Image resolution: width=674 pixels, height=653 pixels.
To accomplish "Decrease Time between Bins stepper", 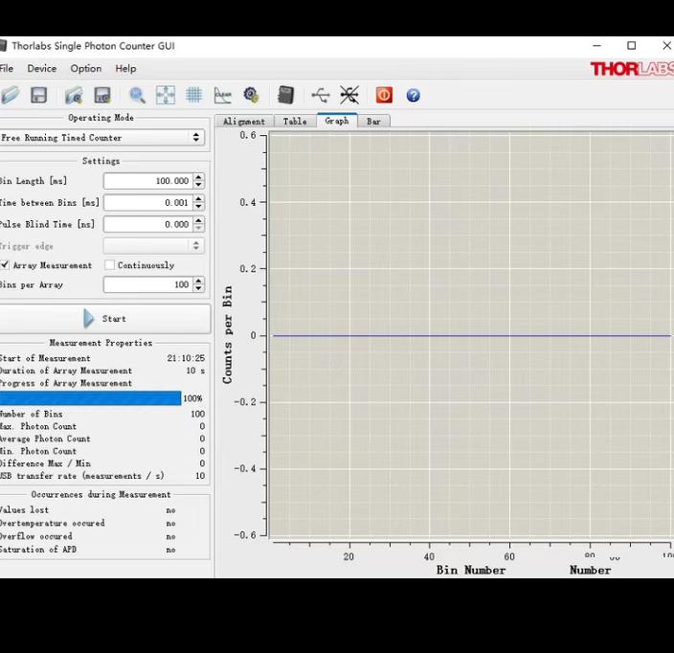I will pos(198,207).
